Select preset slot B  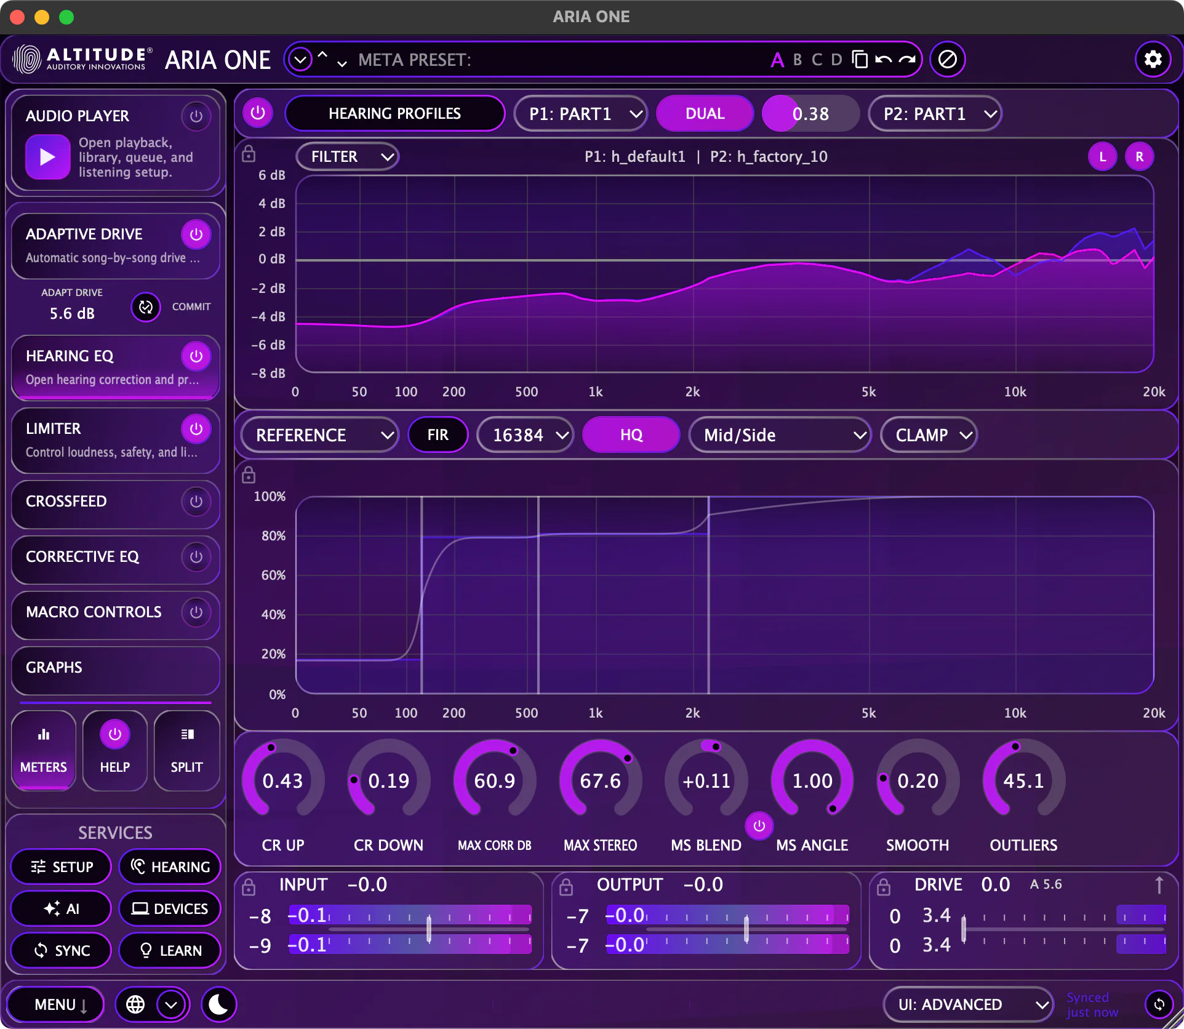[x=798, y=60]
